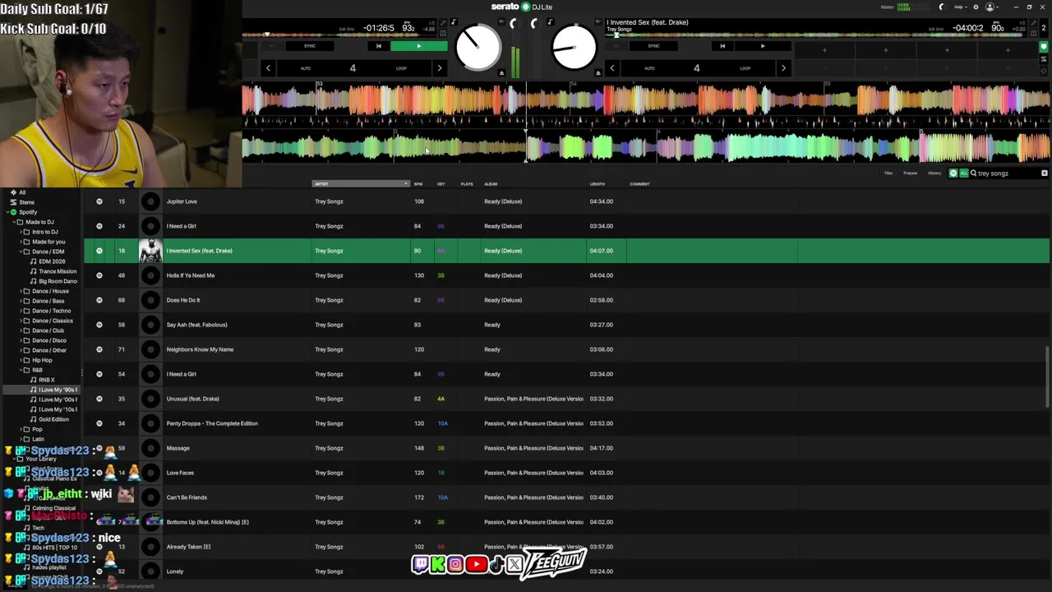Click the search field with 'trey songz'
Viewport: 1052px width, 592px height.
point(1006,173)
